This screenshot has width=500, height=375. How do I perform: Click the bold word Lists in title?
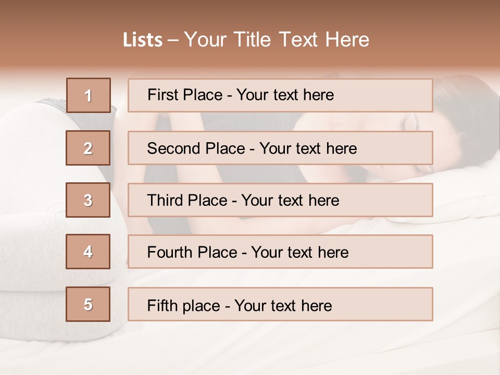point(143,40)
